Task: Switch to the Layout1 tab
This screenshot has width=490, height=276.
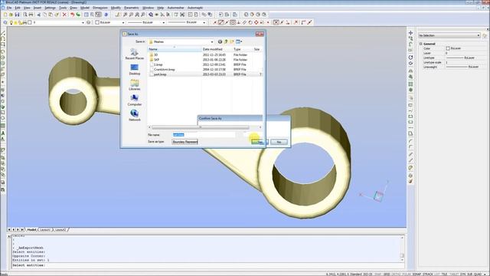Action: [44, 230]
